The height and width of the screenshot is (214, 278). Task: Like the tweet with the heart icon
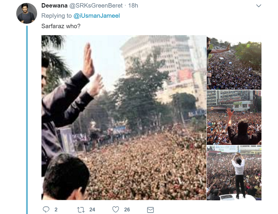click(116, 209)
